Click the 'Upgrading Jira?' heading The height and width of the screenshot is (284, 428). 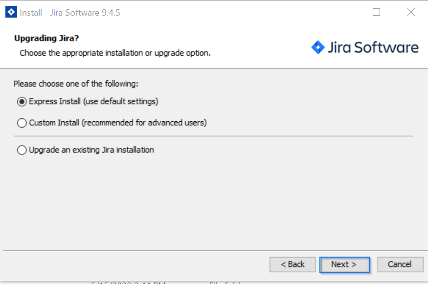[46, 38]
